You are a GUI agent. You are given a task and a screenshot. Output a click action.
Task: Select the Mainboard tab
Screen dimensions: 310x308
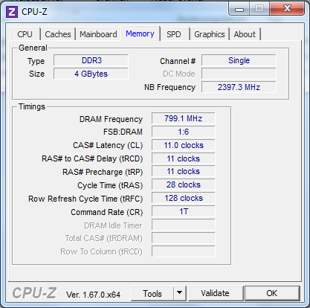[x=98, y=34]
